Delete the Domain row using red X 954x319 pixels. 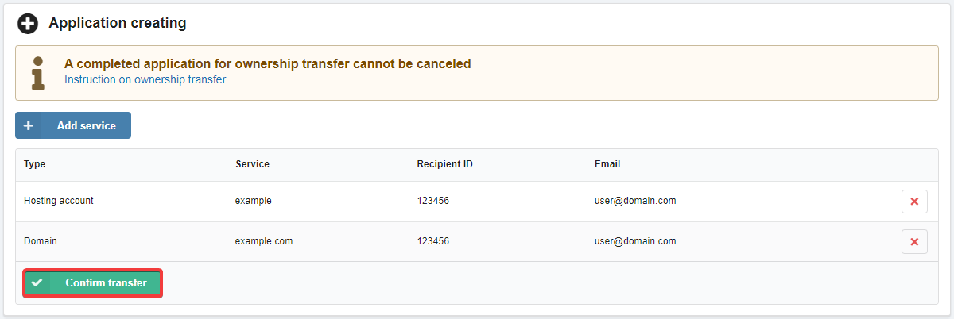(914, 241)
